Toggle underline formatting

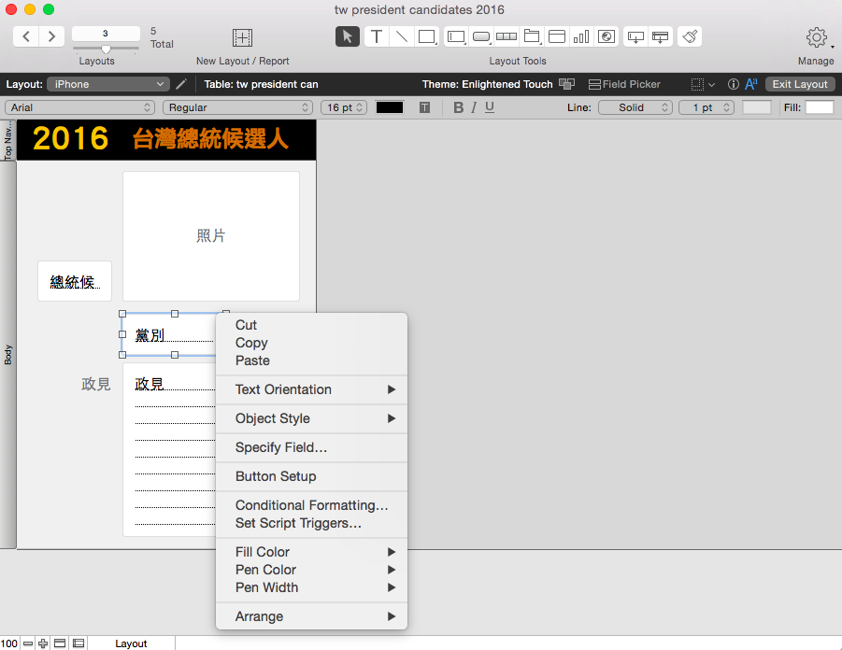point(489,107)
